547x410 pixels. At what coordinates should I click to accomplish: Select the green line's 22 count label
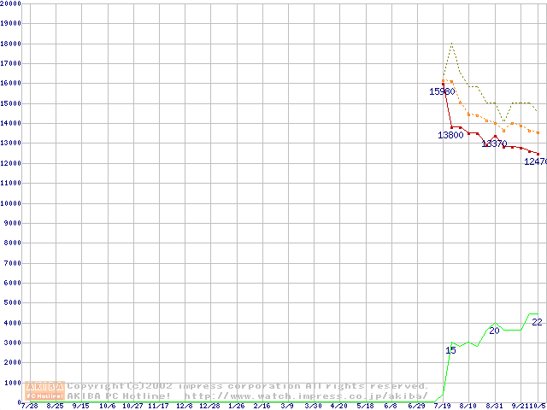537,322
